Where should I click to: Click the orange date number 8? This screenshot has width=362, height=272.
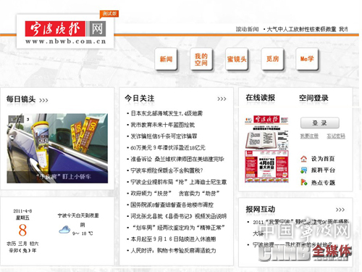click(x=22, y=230)
